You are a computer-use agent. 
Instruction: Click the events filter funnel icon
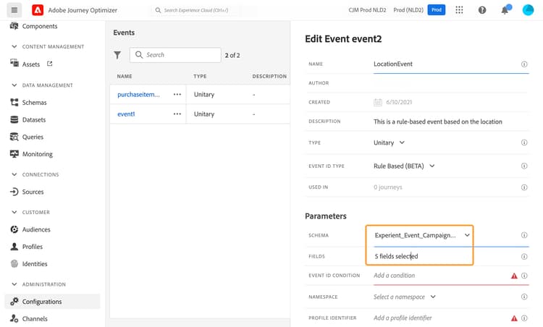click(118, 55)
